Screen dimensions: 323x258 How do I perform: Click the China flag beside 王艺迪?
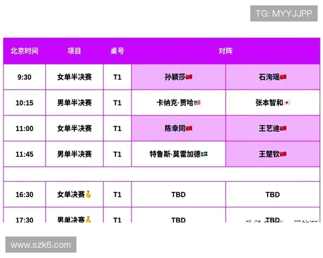pos(283,128)
